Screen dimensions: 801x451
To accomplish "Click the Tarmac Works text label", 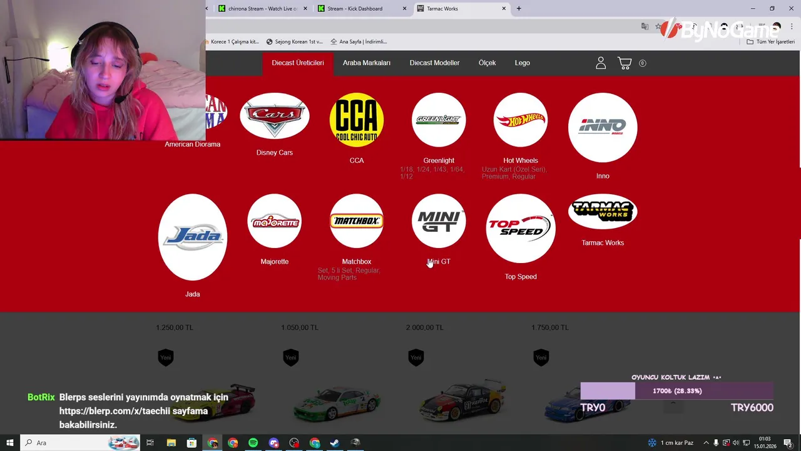I will (603, 242).
